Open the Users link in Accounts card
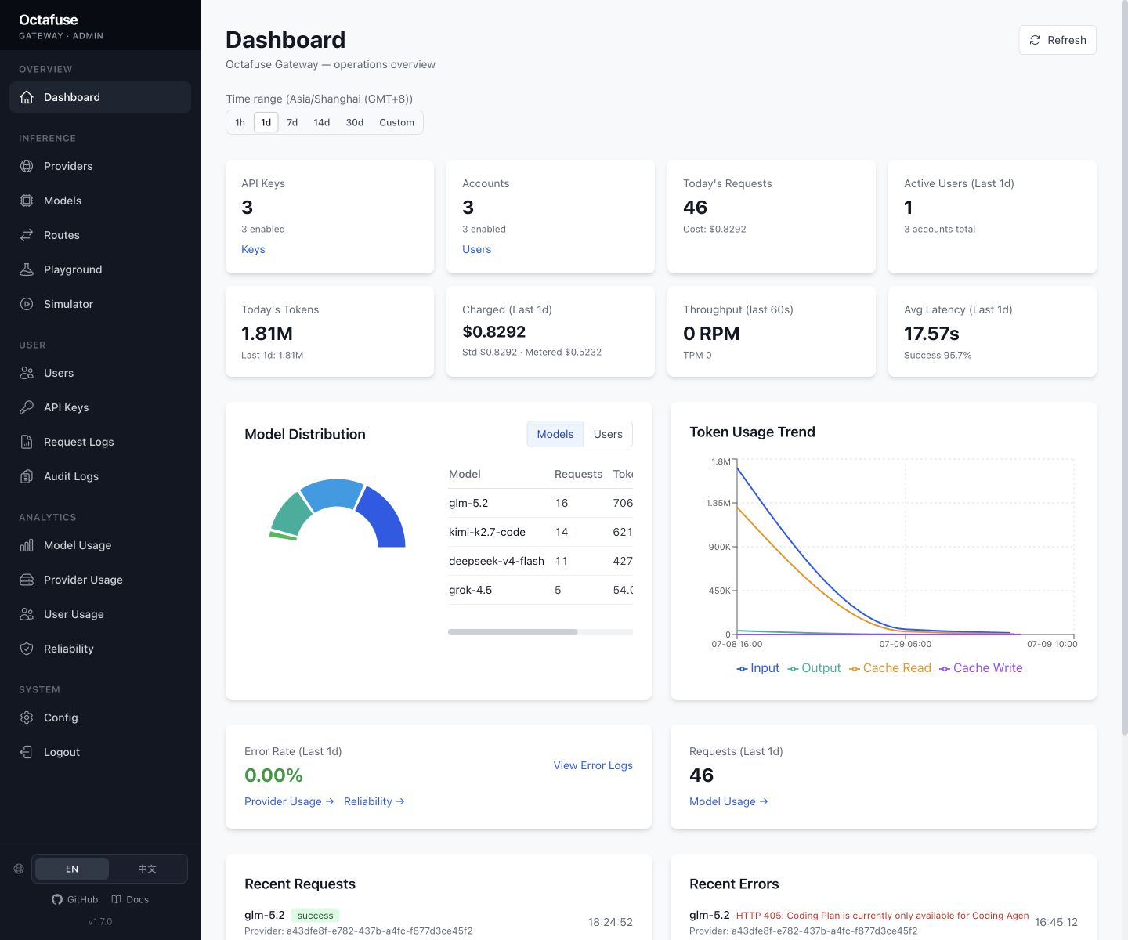 [477, 249]
